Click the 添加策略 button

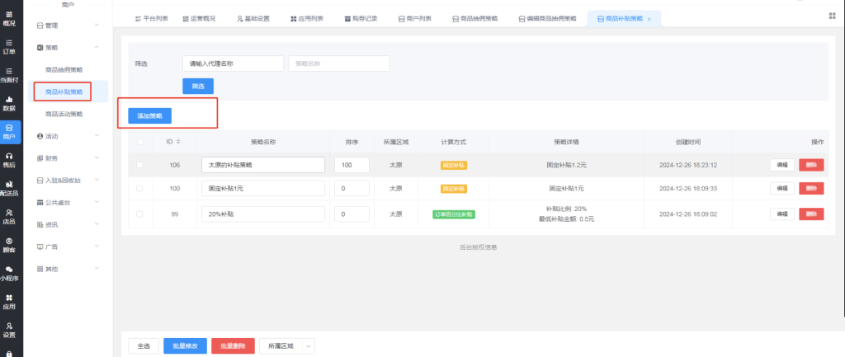point(149,116)
